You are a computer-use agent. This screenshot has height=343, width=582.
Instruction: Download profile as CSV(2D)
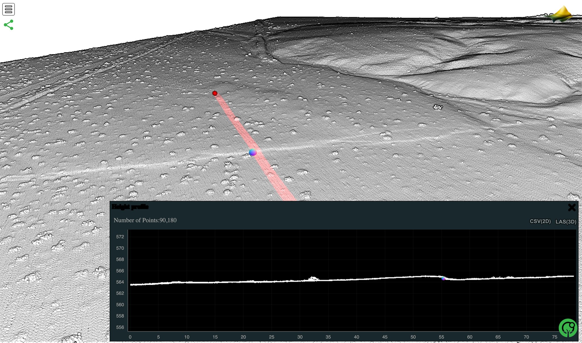(540, 221)
